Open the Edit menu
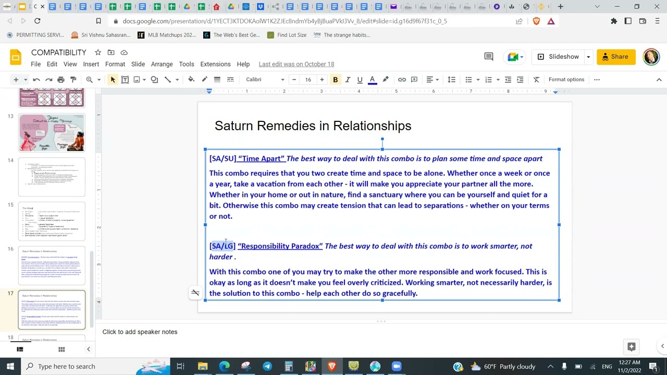The image size is (667, 375). (52, 64)
